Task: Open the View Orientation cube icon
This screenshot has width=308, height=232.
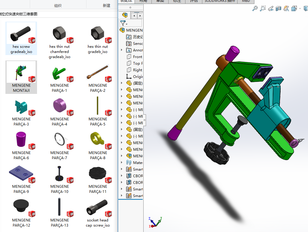Action: click(294, 8)
